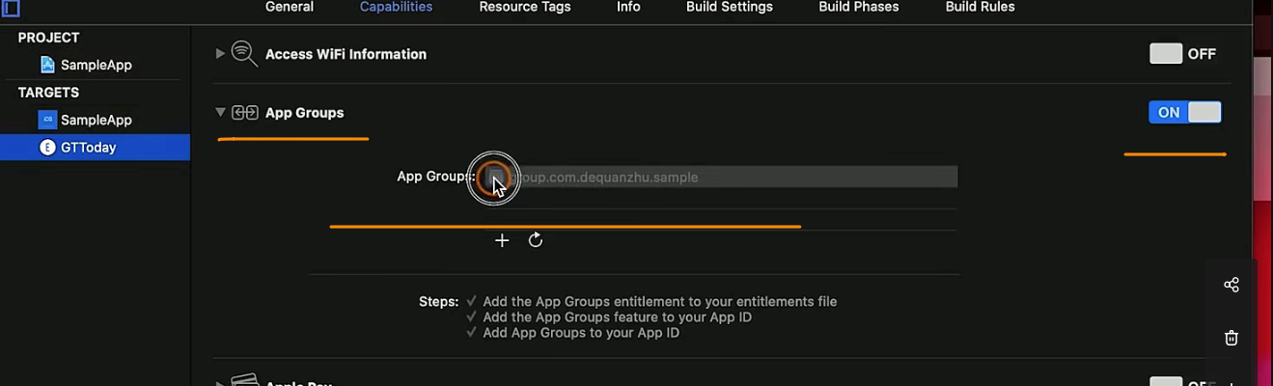
Task: Click the Access WiFi Information capability icon
Action: click(243, 54)
